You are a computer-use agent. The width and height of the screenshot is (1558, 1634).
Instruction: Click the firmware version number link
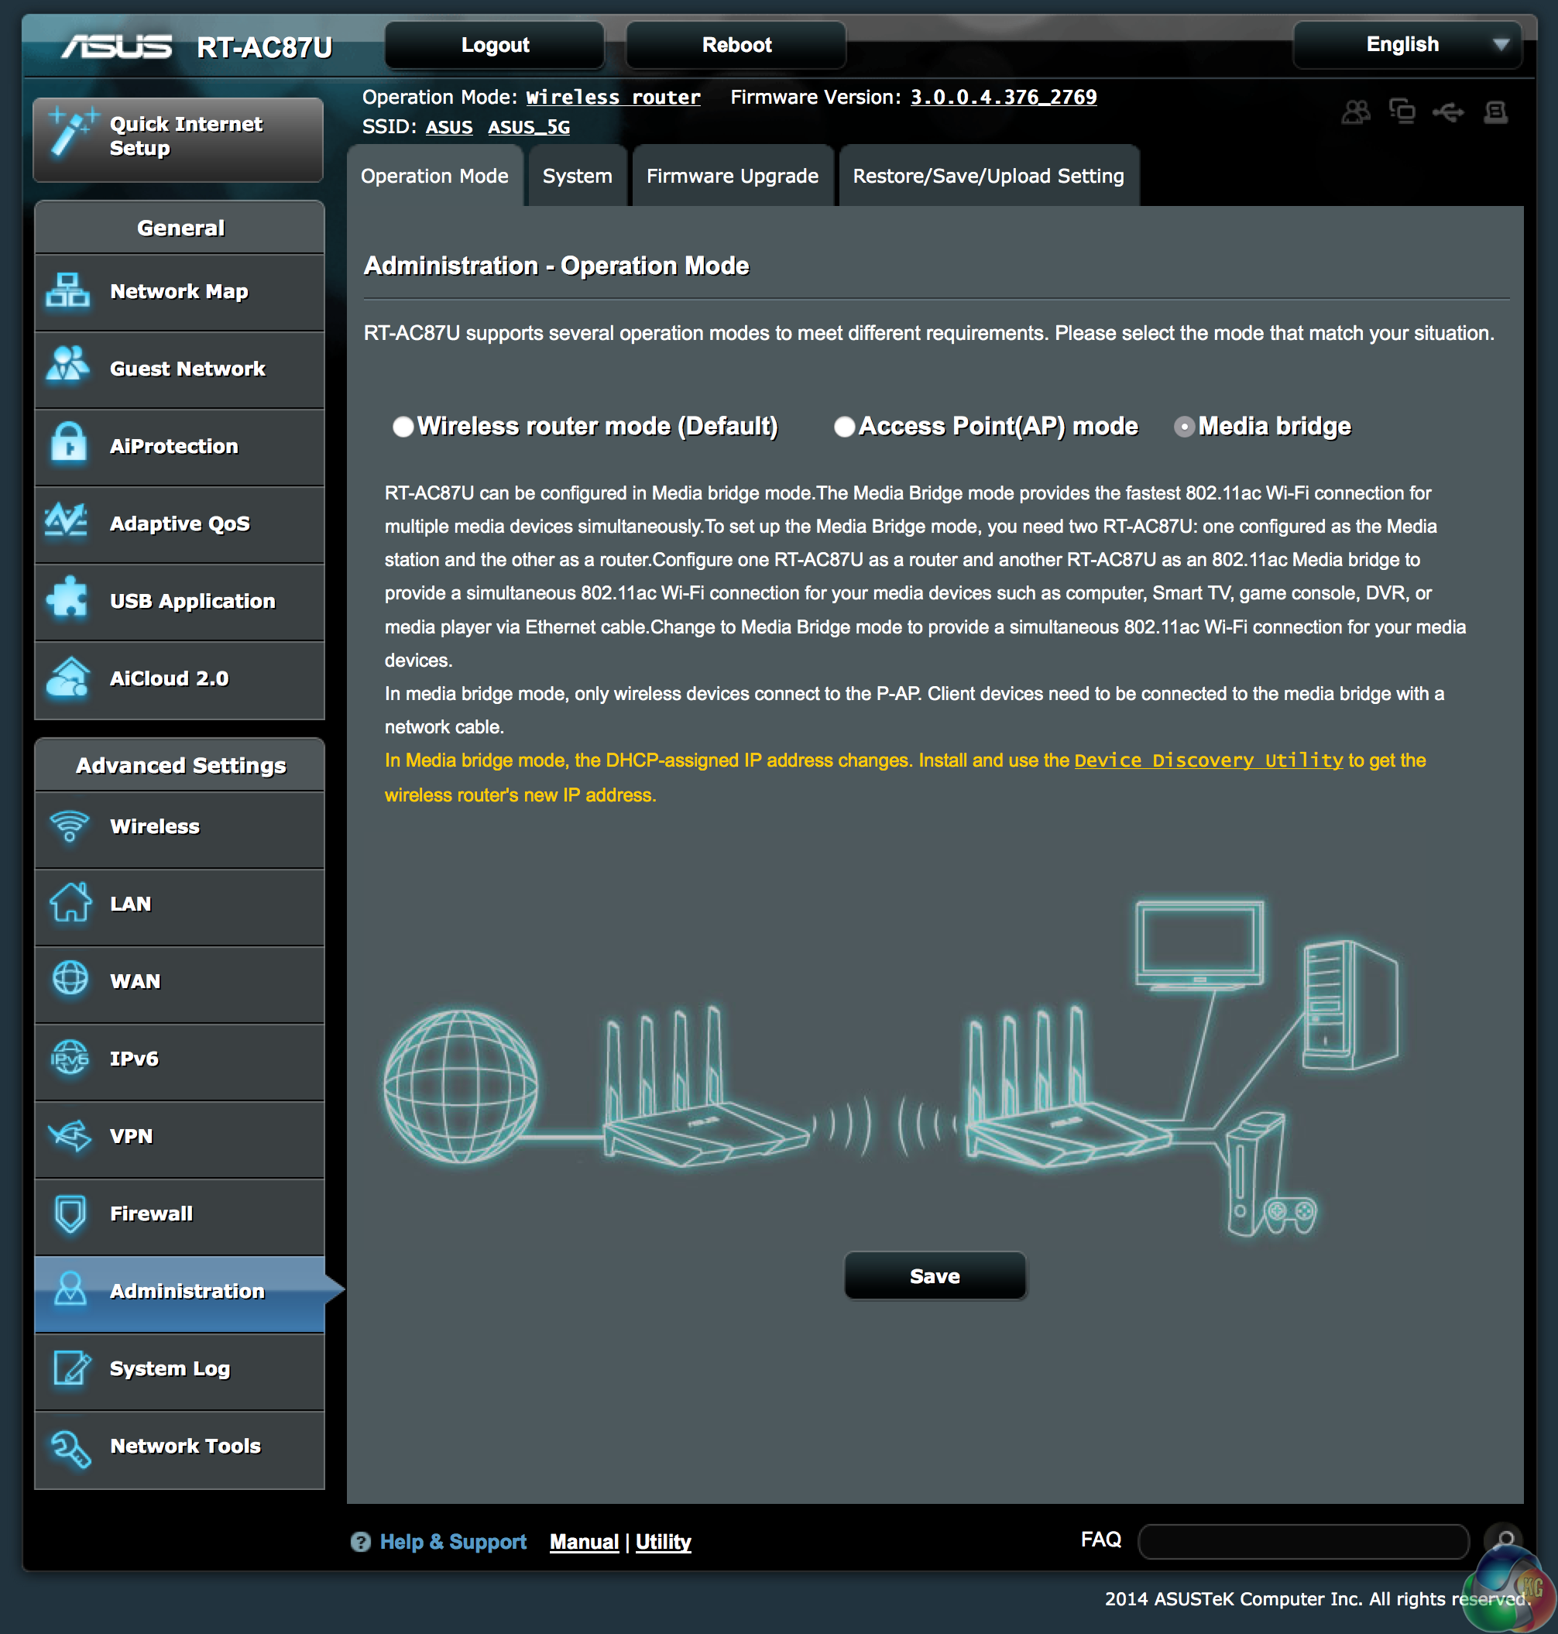tap(1003, 98)
